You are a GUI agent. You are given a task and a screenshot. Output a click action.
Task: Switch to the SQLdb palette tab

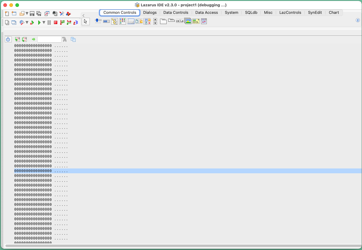[251, 13]
